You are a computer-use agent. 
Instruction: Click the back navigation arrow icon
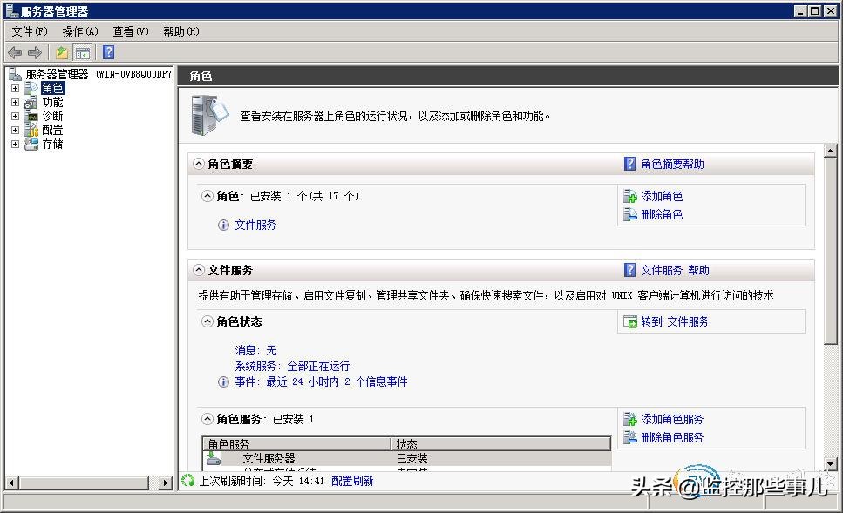coord(13,51)
